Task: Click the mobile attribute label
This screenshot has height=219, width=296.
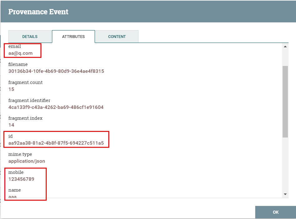Action: coord(16,172)
